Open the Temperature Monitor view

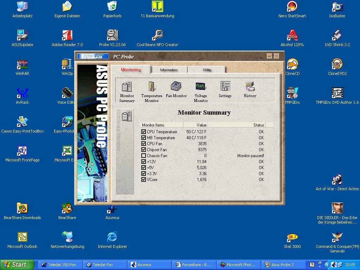152,91
